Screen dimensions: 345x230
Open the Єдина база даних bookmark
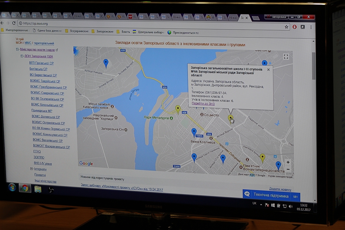coord(47,31)
